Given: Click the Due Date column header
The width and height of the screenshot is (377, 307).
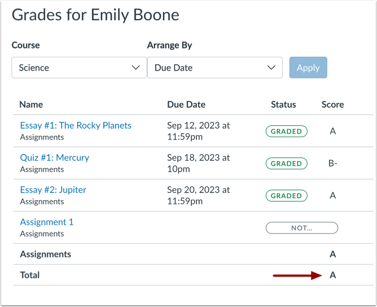Looking at the screenshot, I should click(x=186, y=104).
